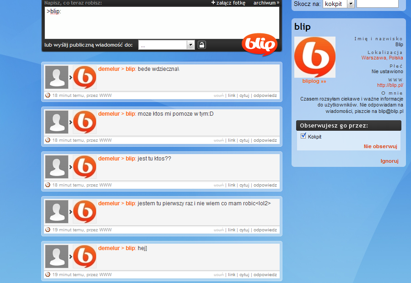Click demelur's avatar in 'bede wdzieczna' message

tap(57, 77)
